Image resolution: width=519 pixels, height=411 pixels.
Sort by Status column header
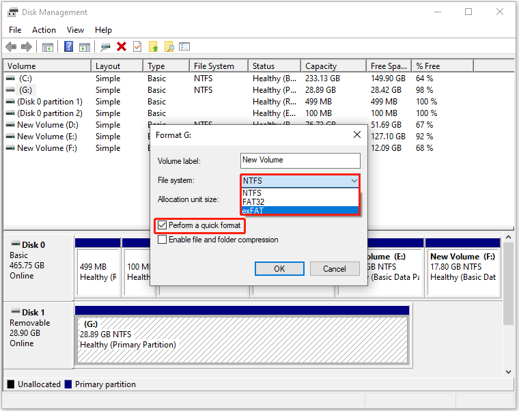pyautogui.click(x=275, y=66)
